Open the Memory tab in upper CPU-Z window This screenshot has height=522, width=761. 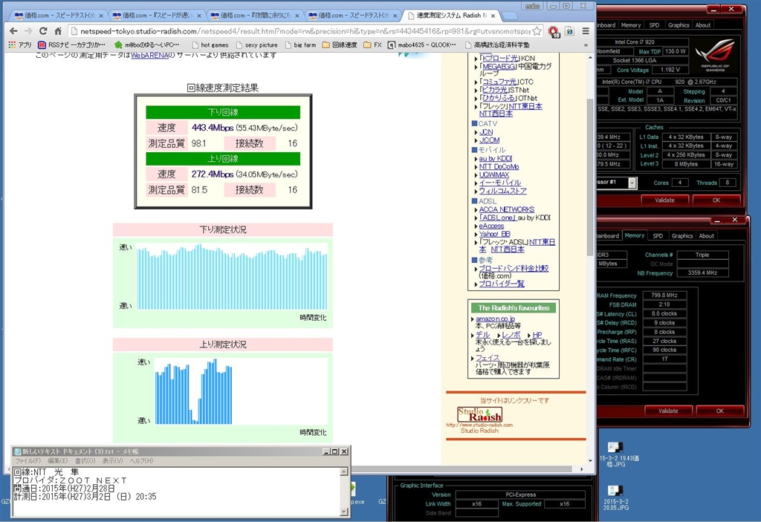(630, 25)
